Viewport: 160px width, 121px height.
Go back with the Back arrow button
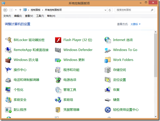(5, 10)
